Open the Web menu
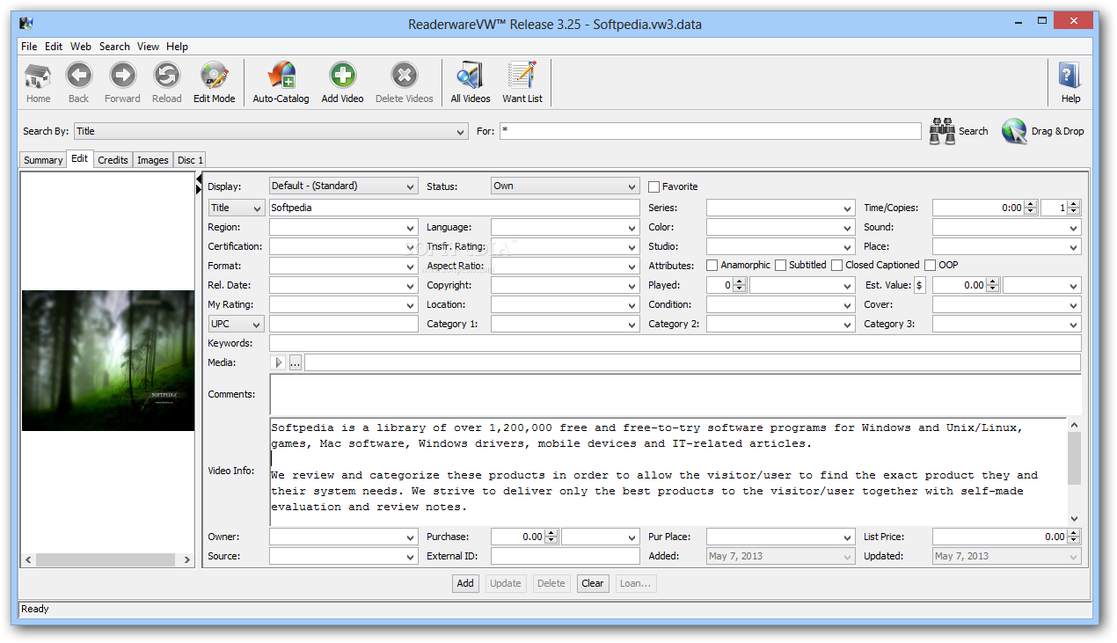This screenshot has width=1117, height=643. (x=81, y=47)
